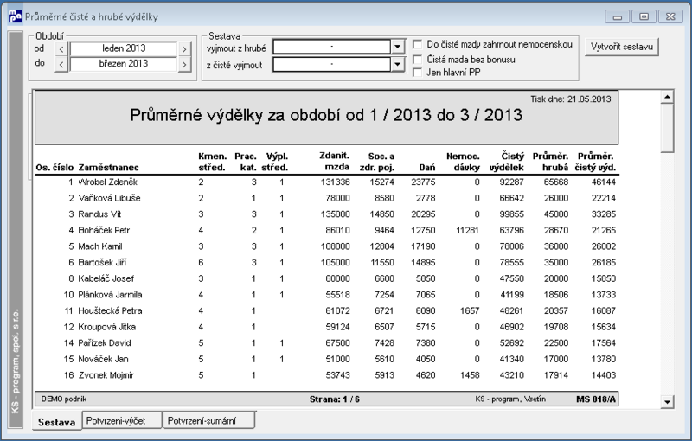Open the 'vyjmout z hrubé' dropdown
692x441 pixels.
pos(398,47)
